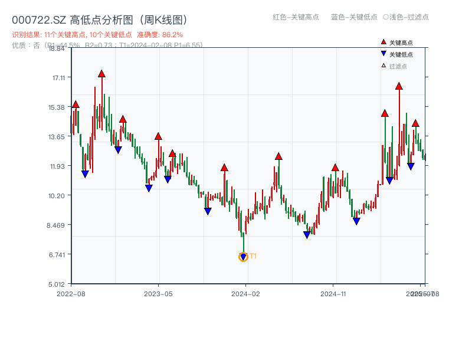
Task: Click the 5.012 y-axis label
Action: coord(57,284)
